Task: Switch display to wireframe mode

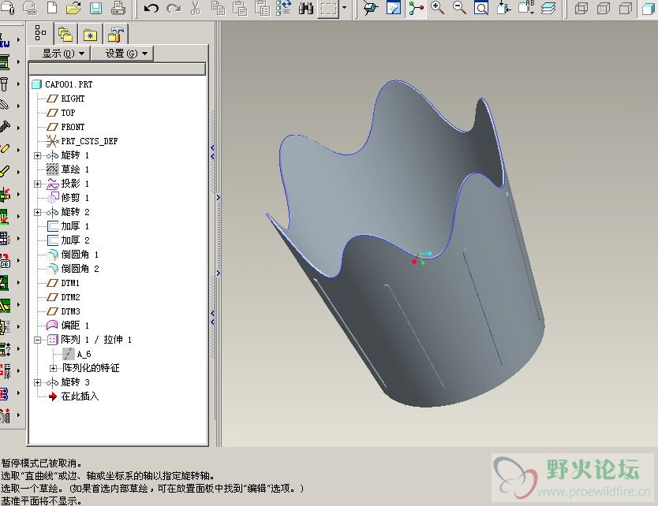Action: point(581,8)
